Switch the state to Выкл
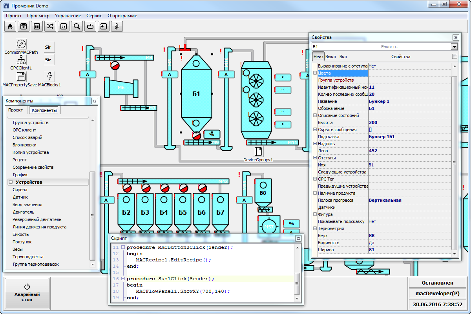Image resolution: width=471 pixels, height=314 pixels. click(330, 57)
